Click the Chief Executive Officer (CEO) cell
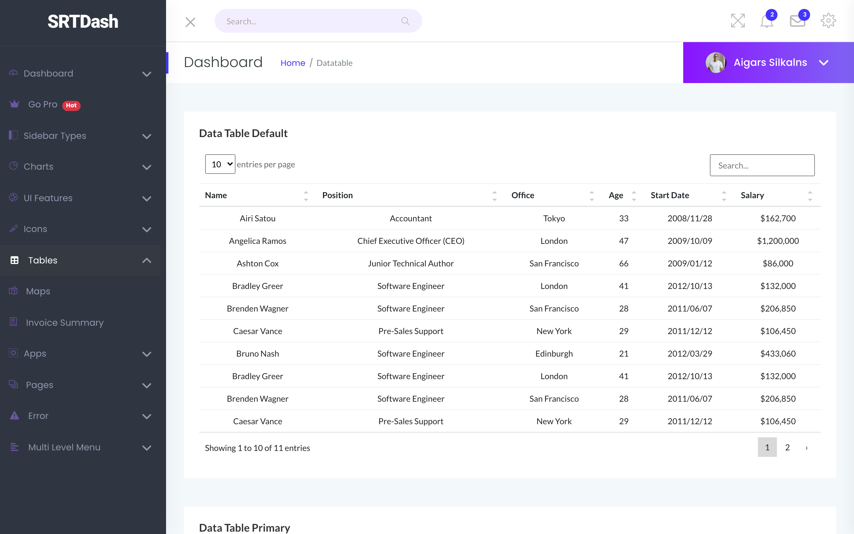Image resolution: width=854 pixels, height=534 pixels. (411, 241)
